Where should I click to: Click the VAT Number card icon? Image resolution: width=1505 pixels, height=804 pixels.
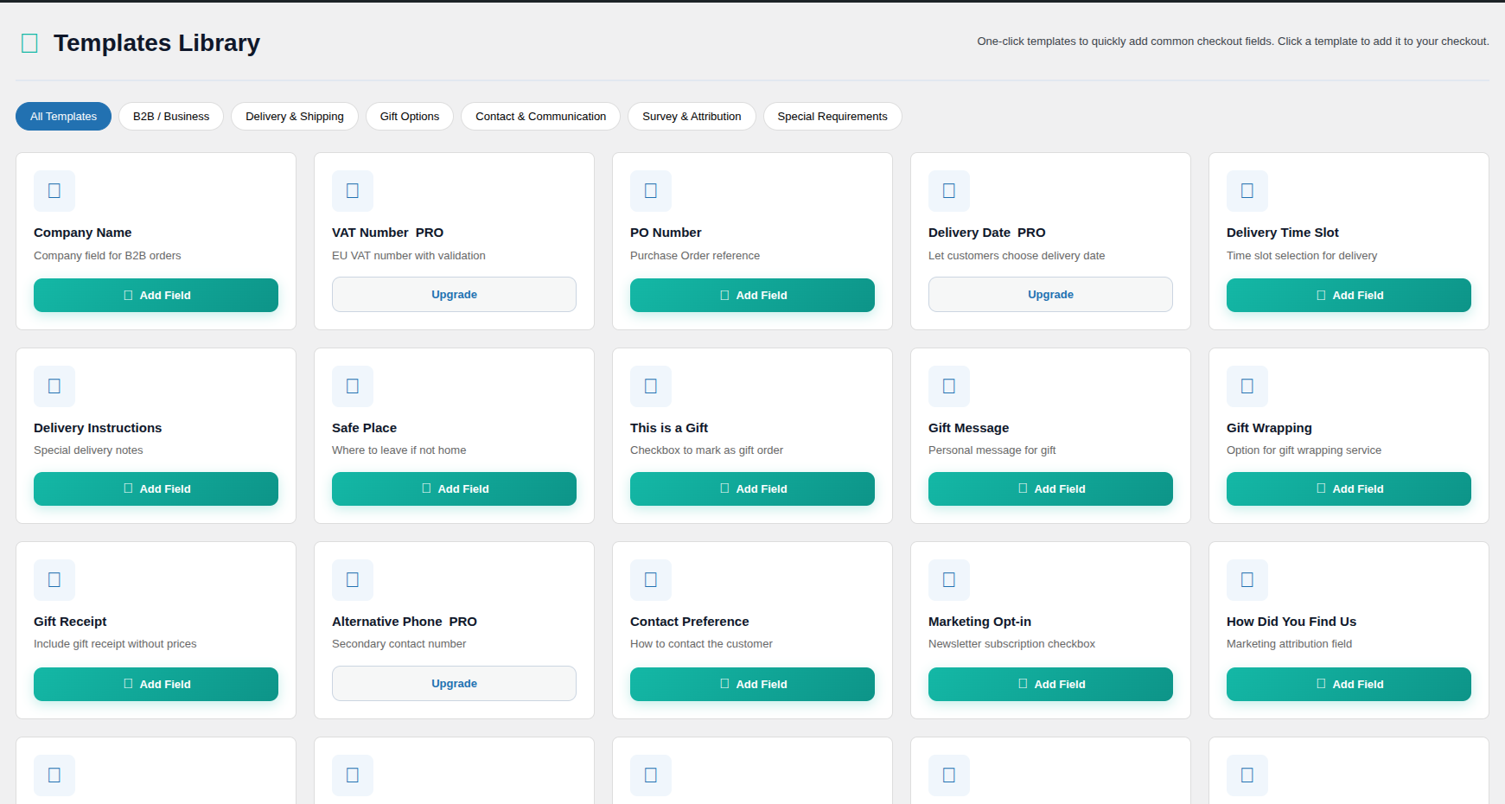point(353,191)
